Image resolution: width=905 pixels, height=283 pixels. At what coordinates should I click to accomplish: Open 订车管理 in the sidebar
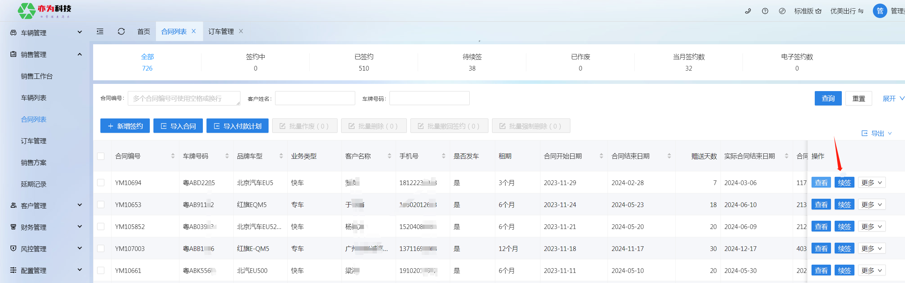34,141
